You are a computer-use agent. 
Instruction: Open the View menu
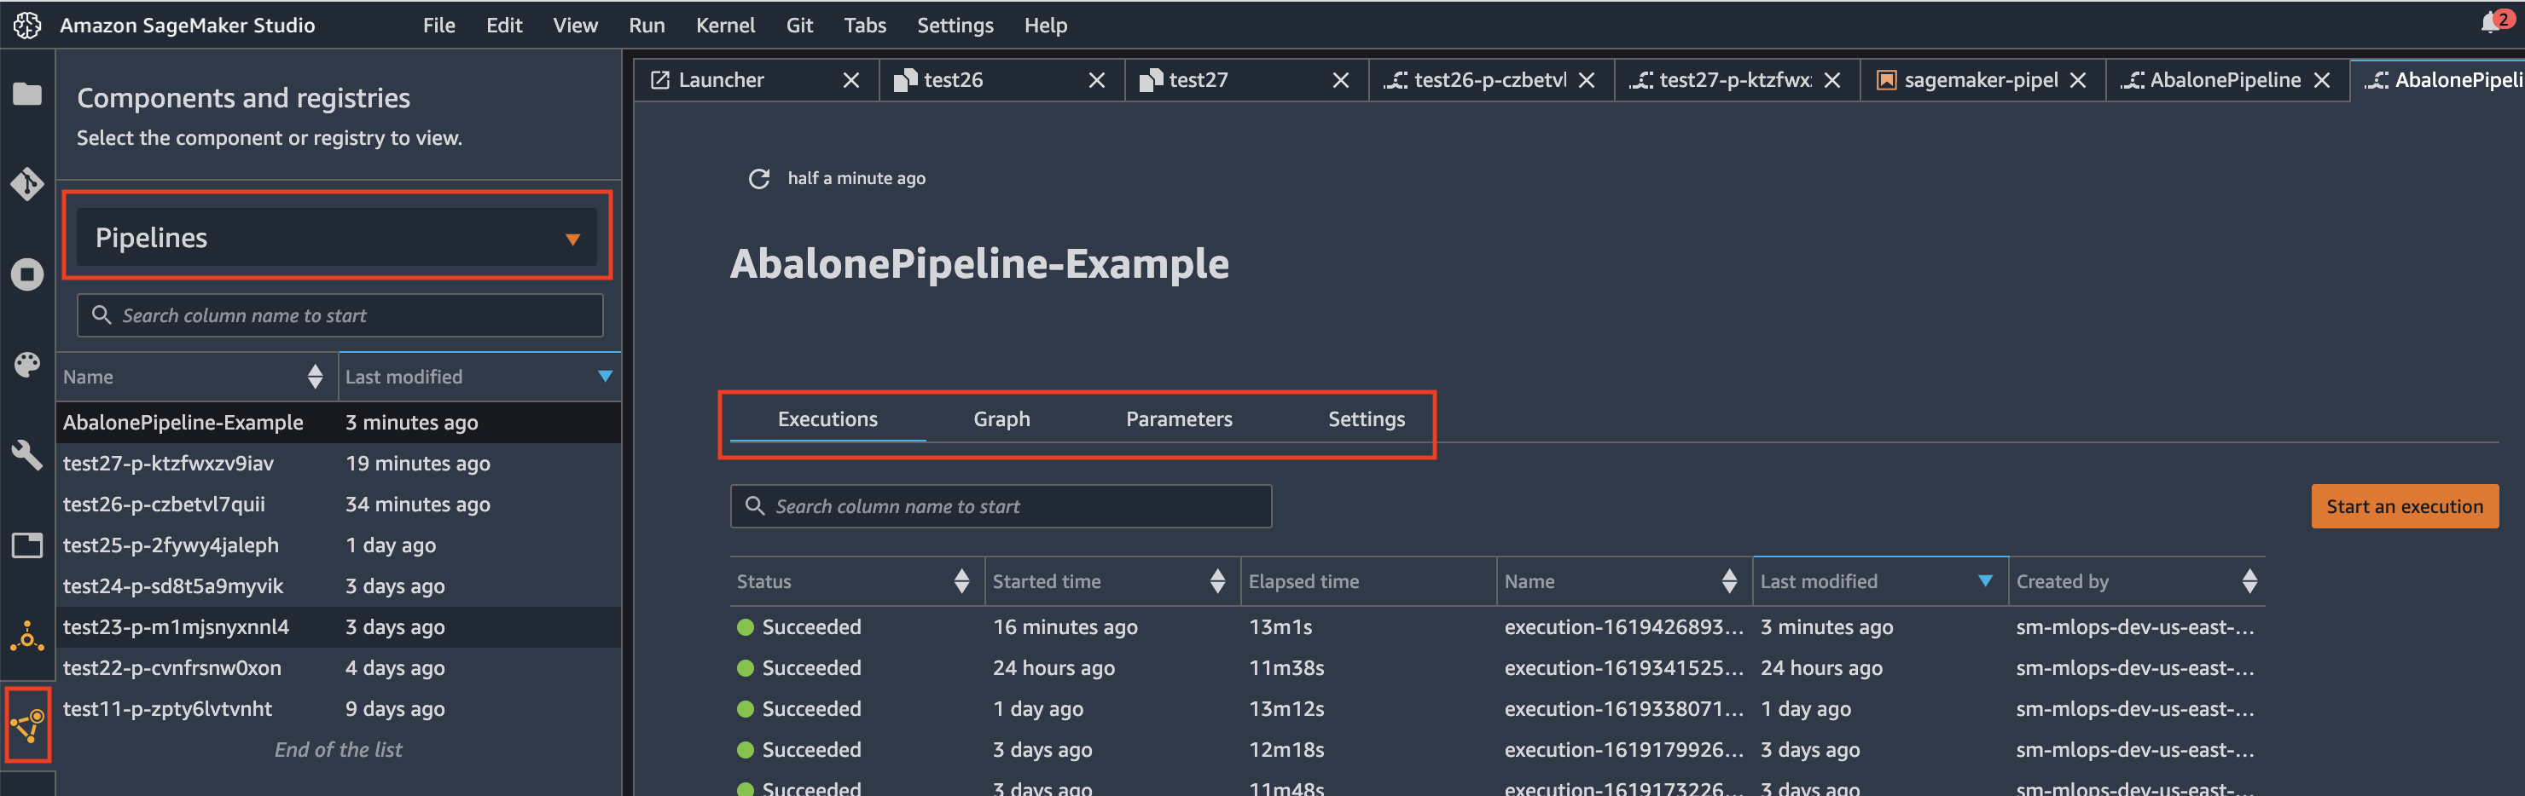pyautogui.click(x=576, y=26)
